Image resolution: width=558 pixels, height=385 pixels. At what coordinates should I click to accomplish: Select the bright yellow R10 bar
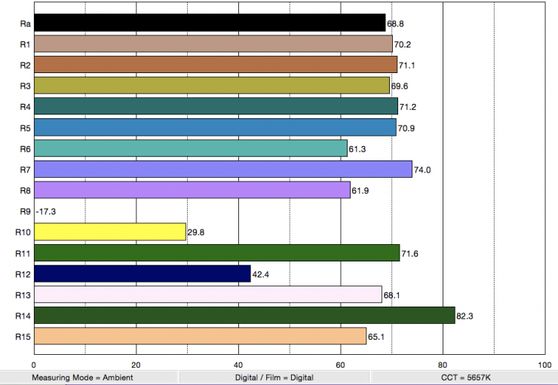point(110,232)
